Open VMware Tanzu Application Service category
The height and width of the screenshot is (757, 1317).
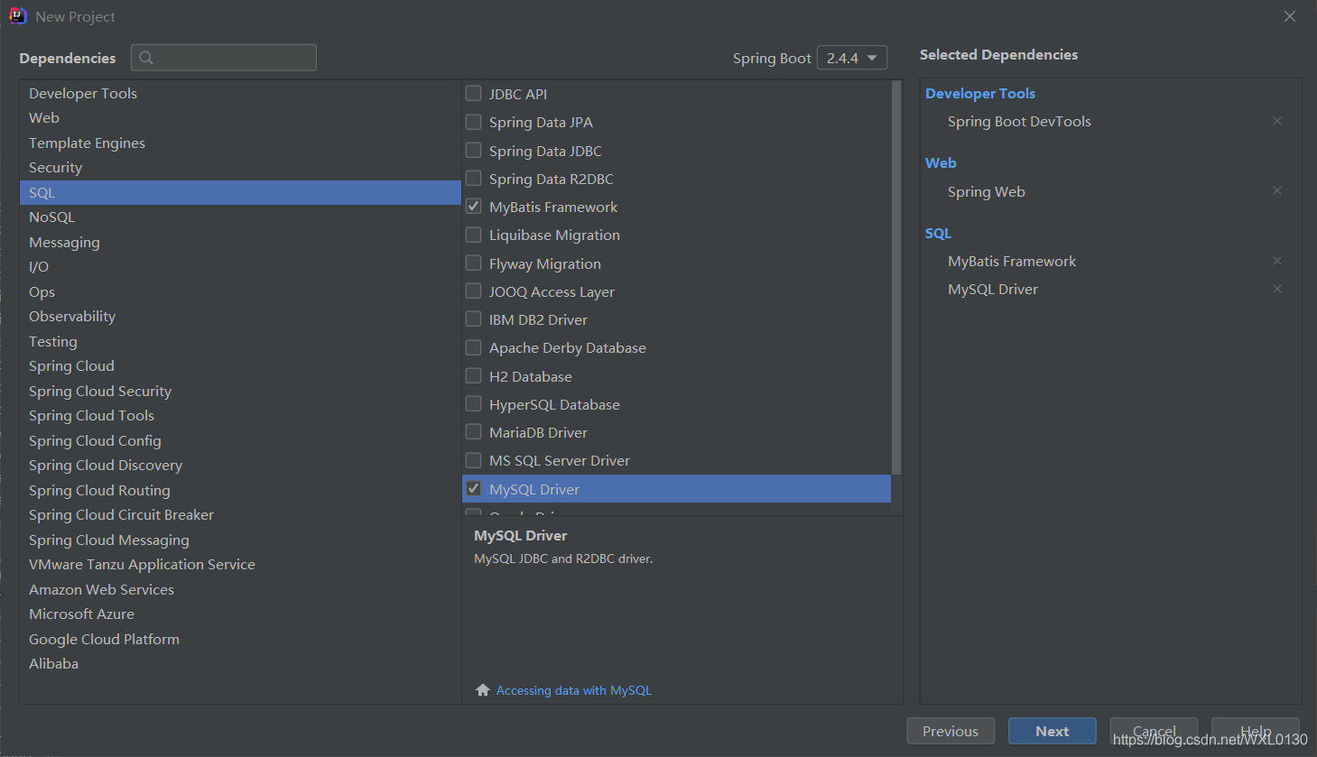(240, 564)
